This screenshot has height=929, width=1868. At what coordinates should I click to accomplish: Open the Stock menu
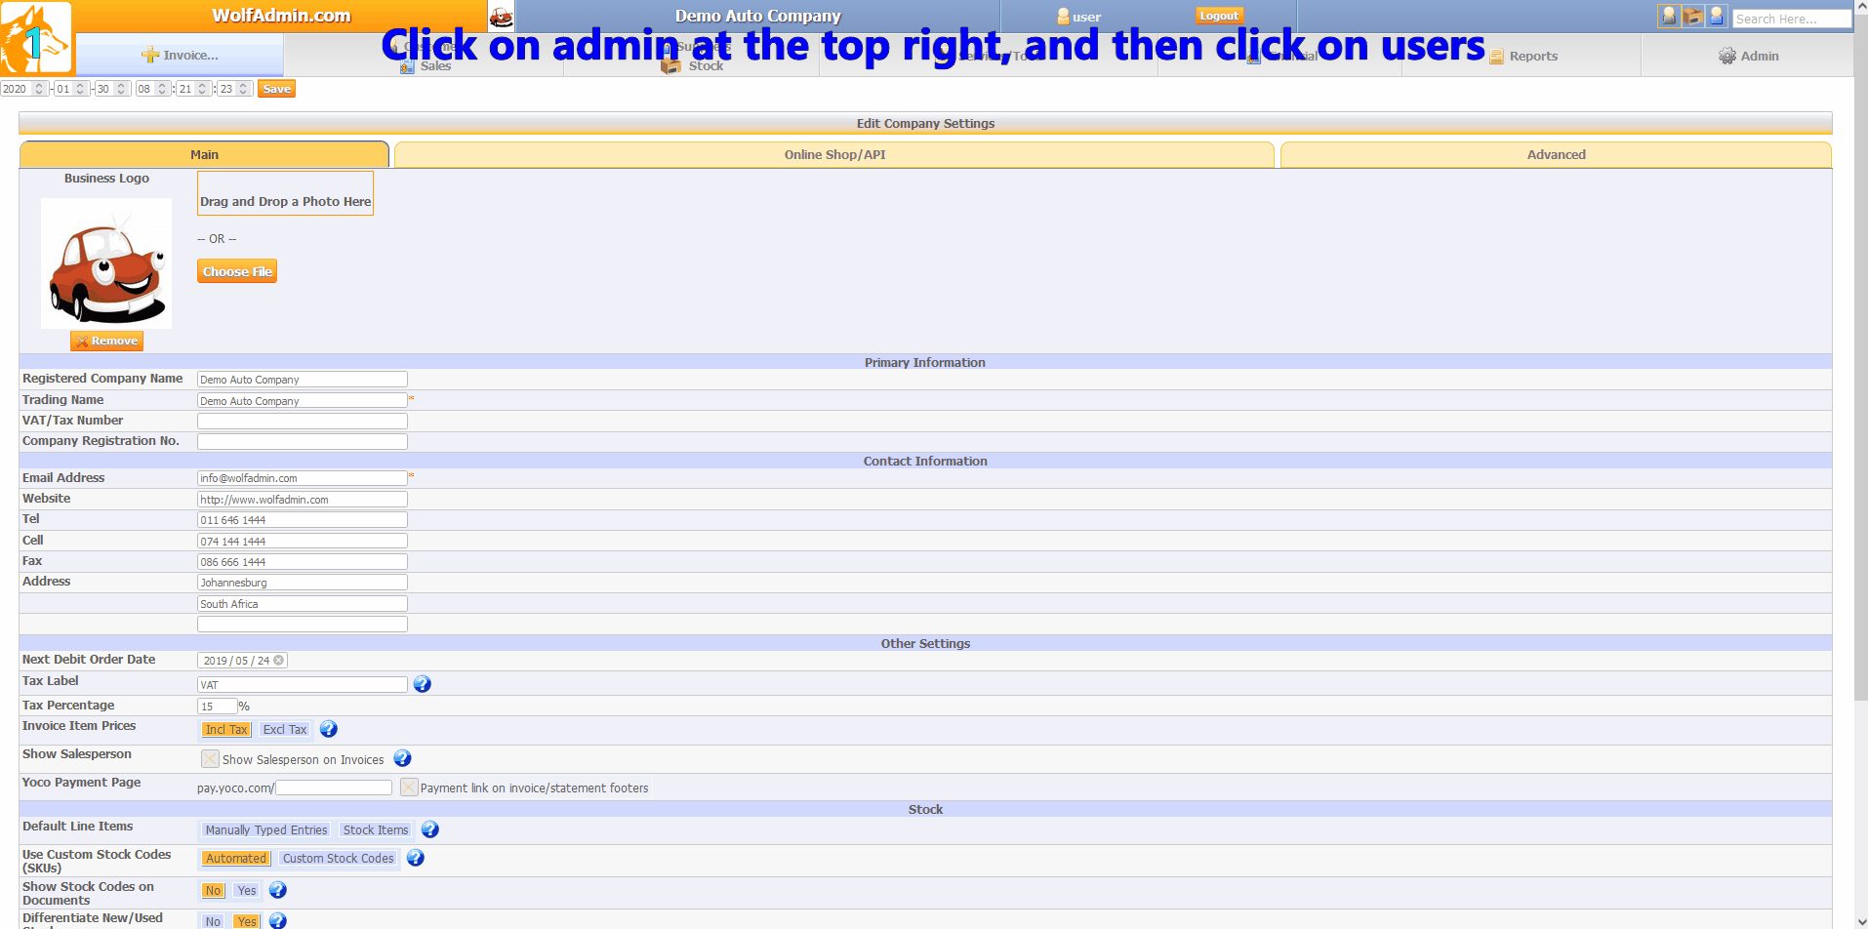pos(693,65)
